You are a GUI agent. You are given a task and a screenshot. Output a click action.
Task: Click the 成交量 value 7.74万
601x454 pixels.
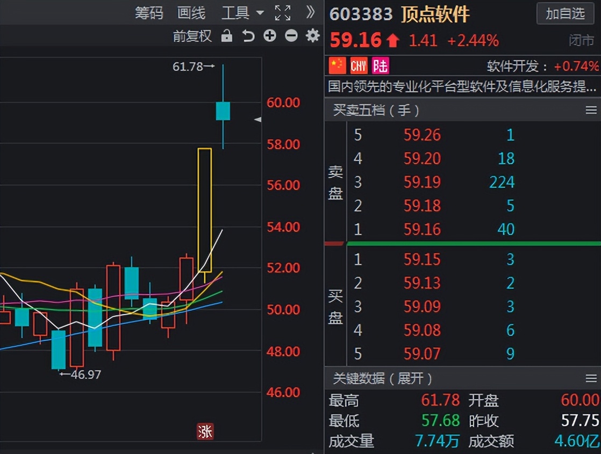[x=437, y=441]
